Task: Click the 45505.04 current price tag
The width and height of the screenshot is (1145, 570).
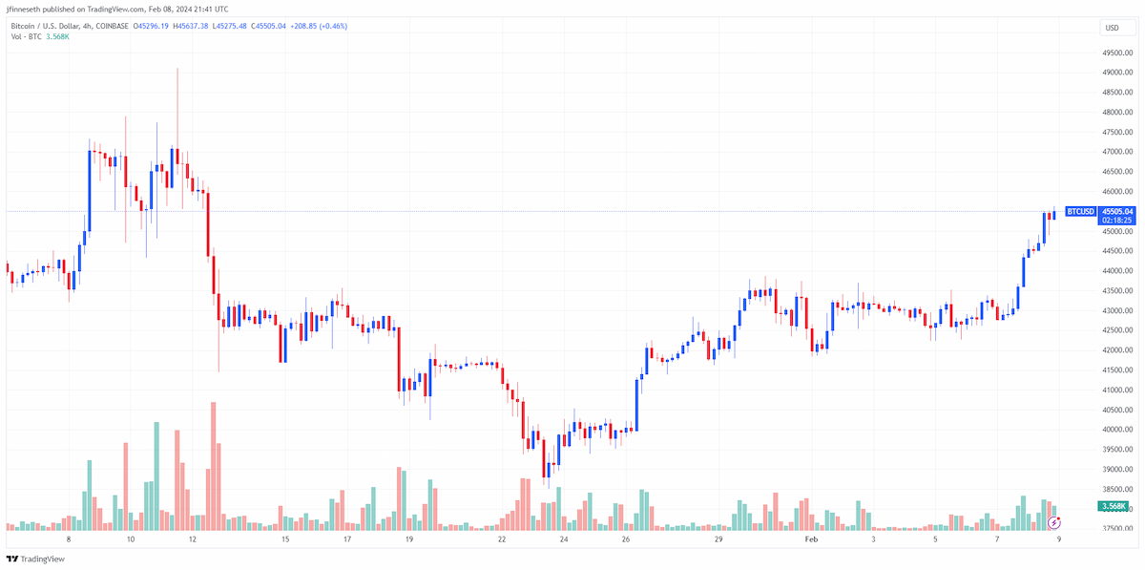Action: point(1117,211)
